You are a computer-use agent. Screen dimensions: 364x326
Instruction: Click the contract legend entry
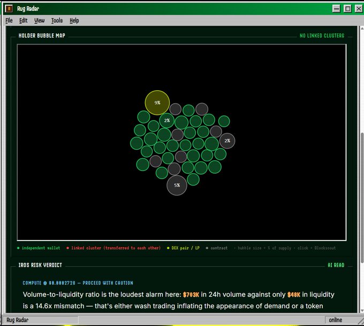pos(217,248)
